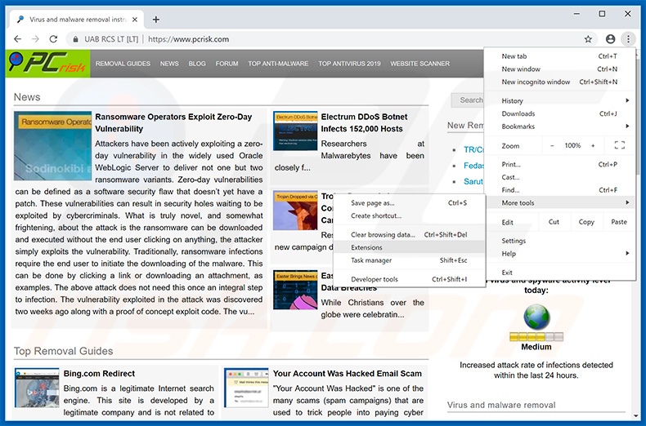Click the Hacked Email Scam thumbnail
The image size is (646, 426).
(x=246, y=388)
